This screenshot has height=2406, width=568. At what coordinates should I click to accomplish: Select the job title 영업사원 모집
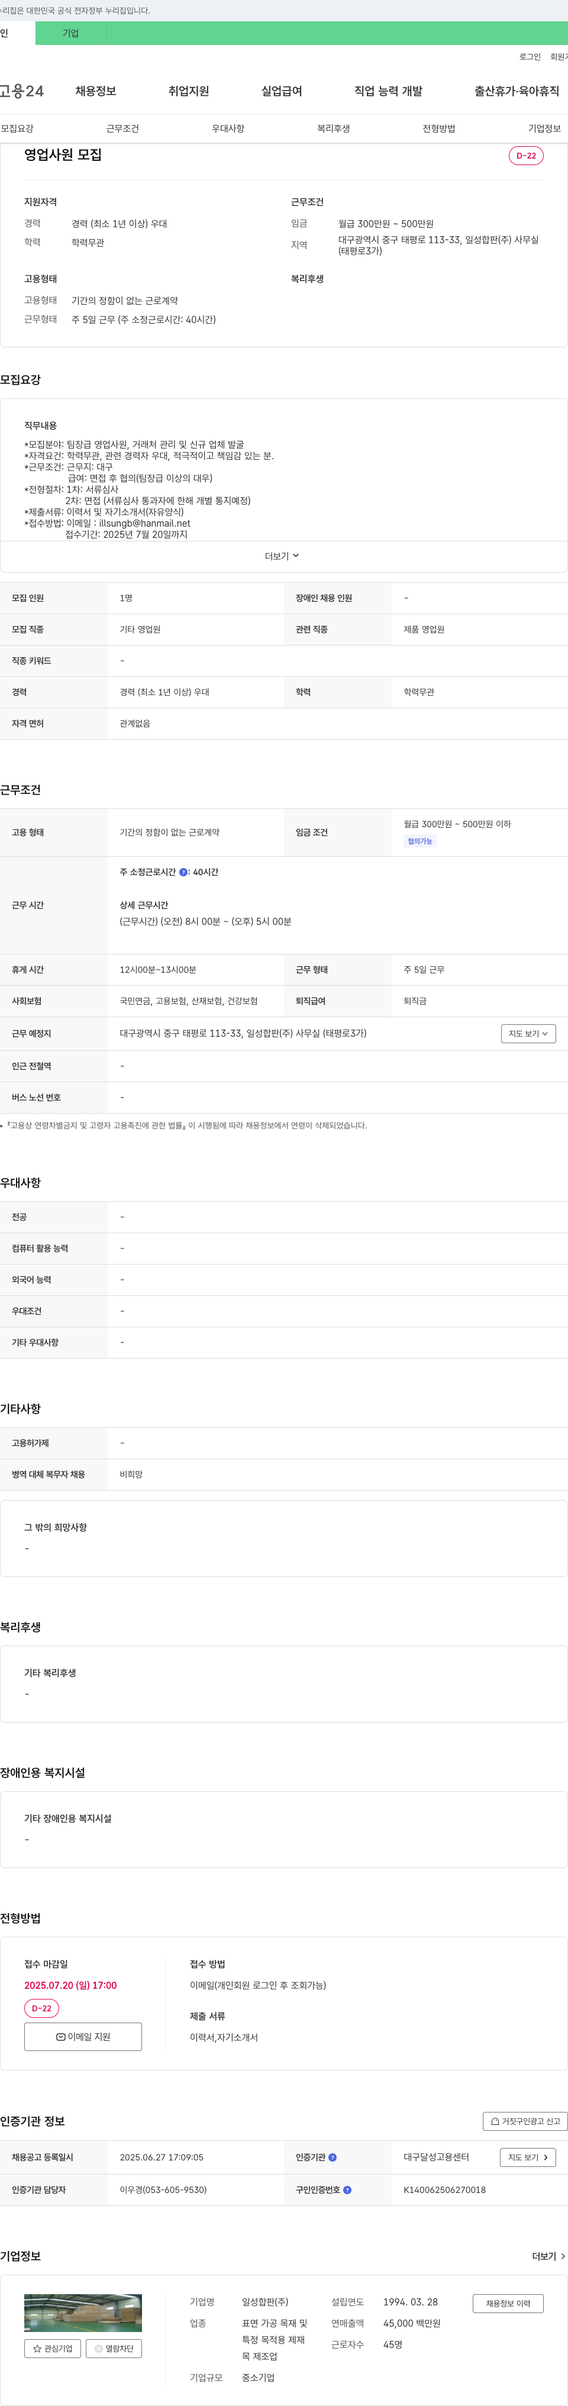tap(63, 155)
